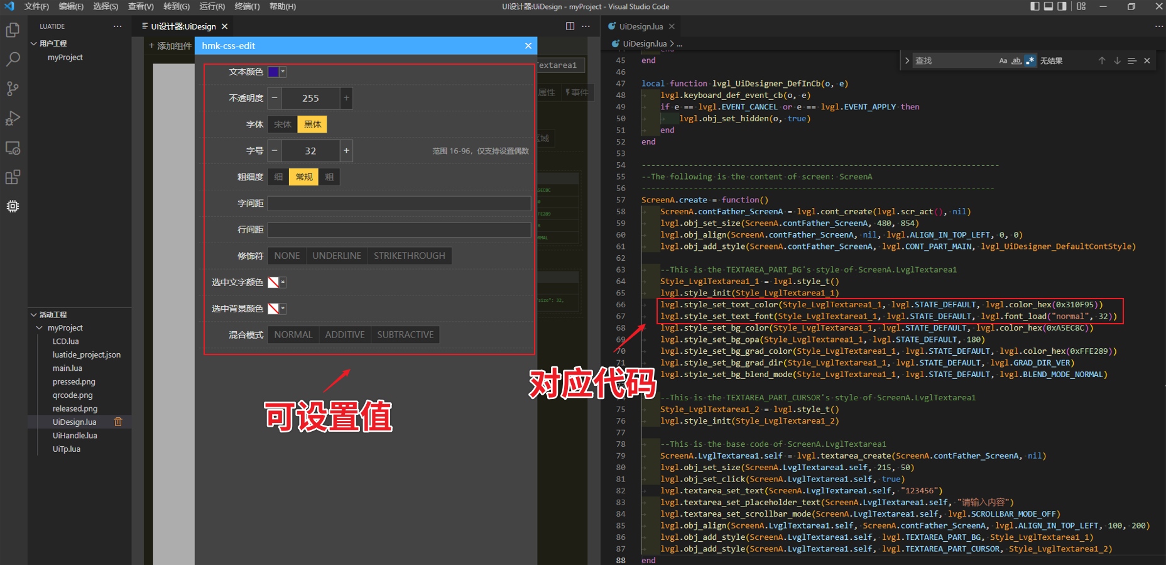
Task: Open the Extensions view
Action: pyautogui.click(x=13, y=177)
